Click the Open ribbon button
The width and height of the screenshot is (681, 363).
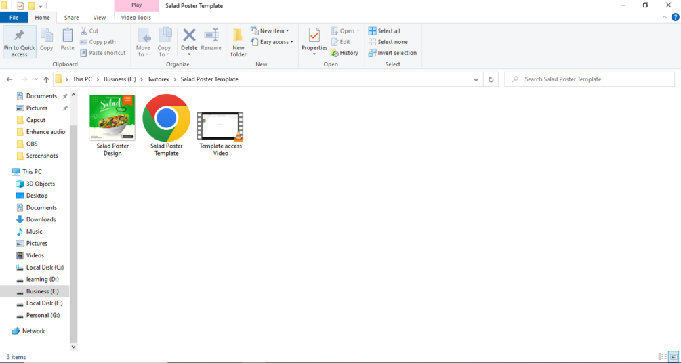pyautogui.click(x=346, y=31)
